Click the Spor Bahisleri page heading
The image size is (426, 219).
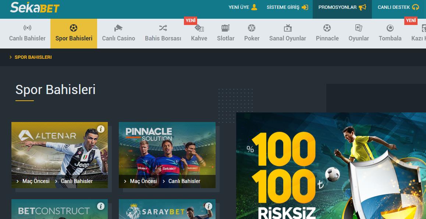[56, 90]
